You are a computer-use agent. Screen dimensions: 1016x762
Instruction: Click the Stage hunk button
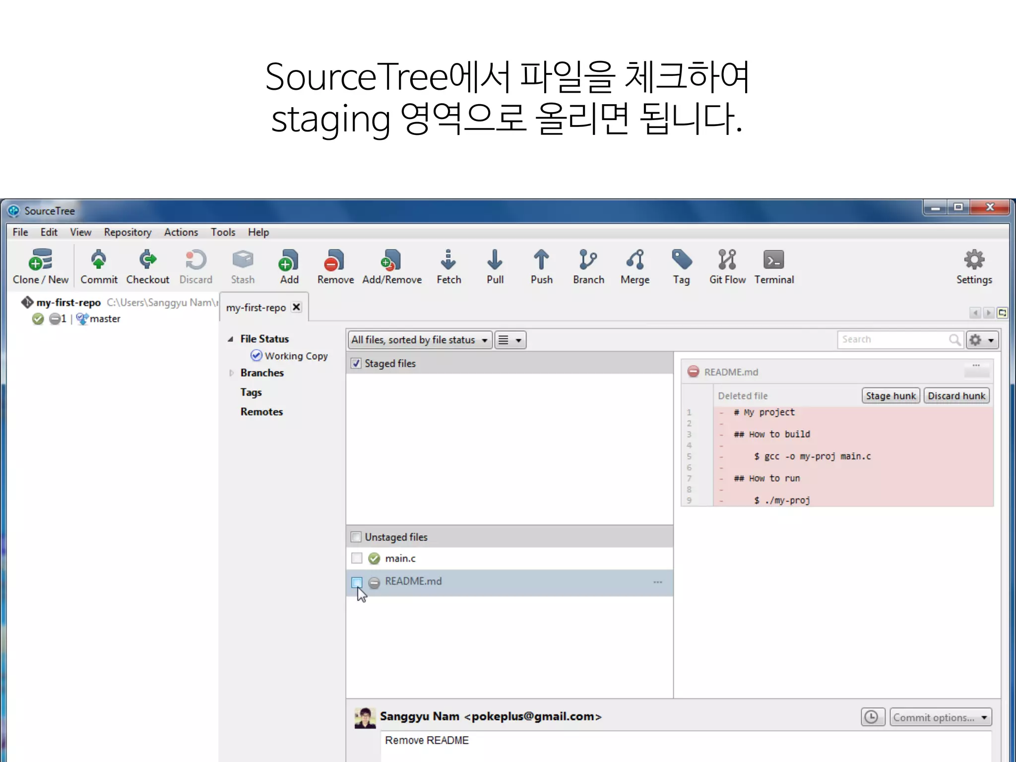coord(890,396)
